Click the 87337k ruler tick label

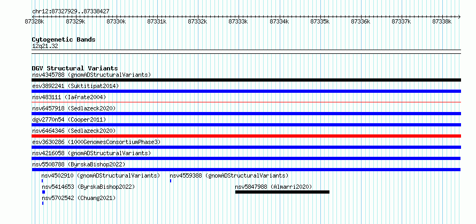pyautogui.click(x=401, y=21)
